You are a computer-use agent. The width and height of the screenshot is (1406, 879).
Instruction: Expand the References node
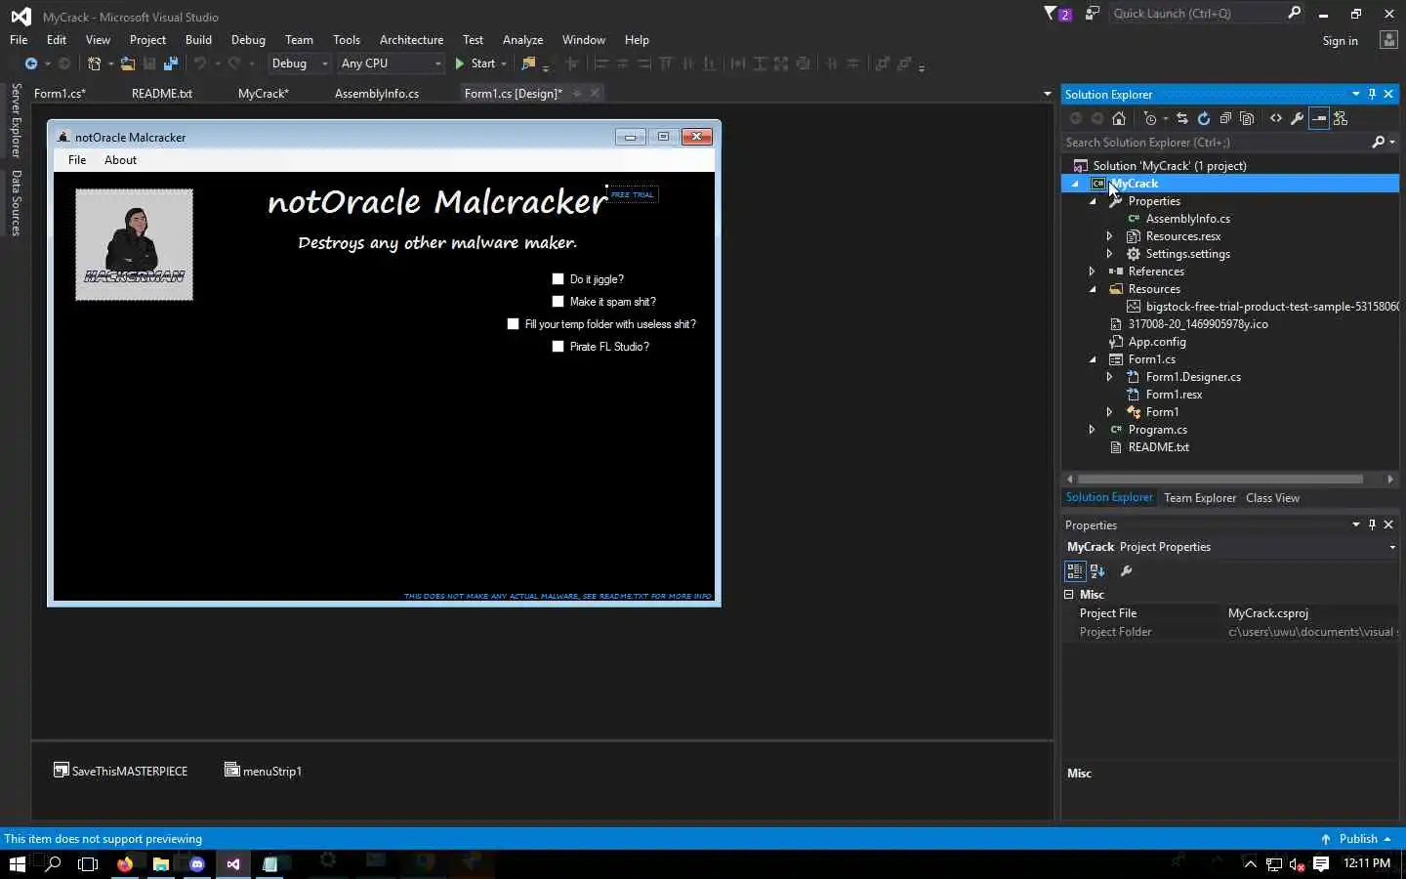(x=1093, y=272)
